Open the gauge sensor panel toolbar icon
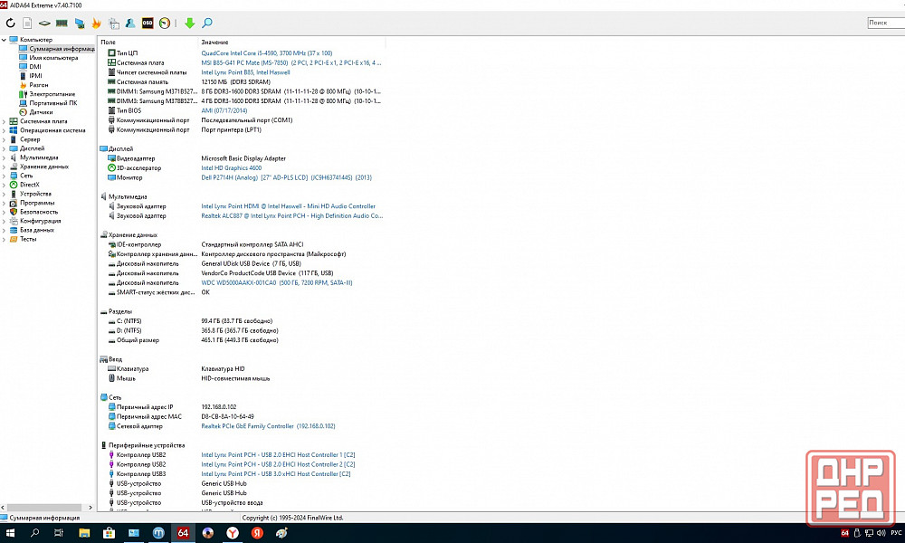The height and width of the screenshot is (543, 905). [165, 23]
